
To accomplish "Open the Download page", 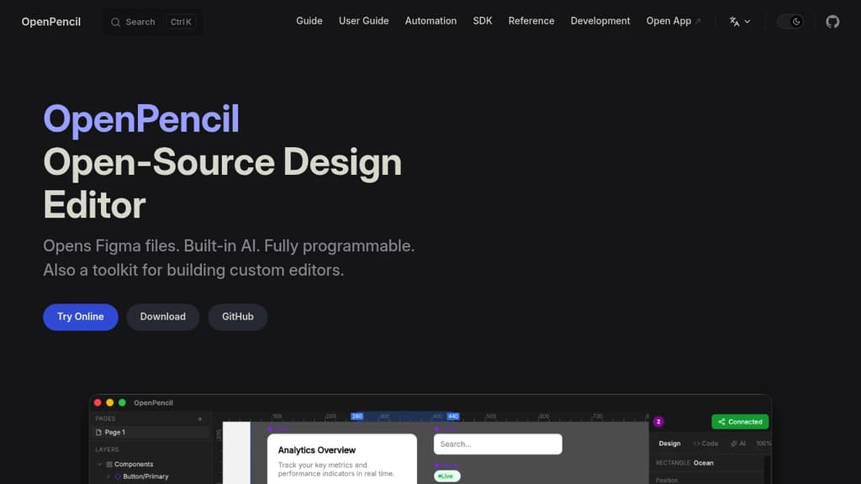I will click(x=162, y=317).
